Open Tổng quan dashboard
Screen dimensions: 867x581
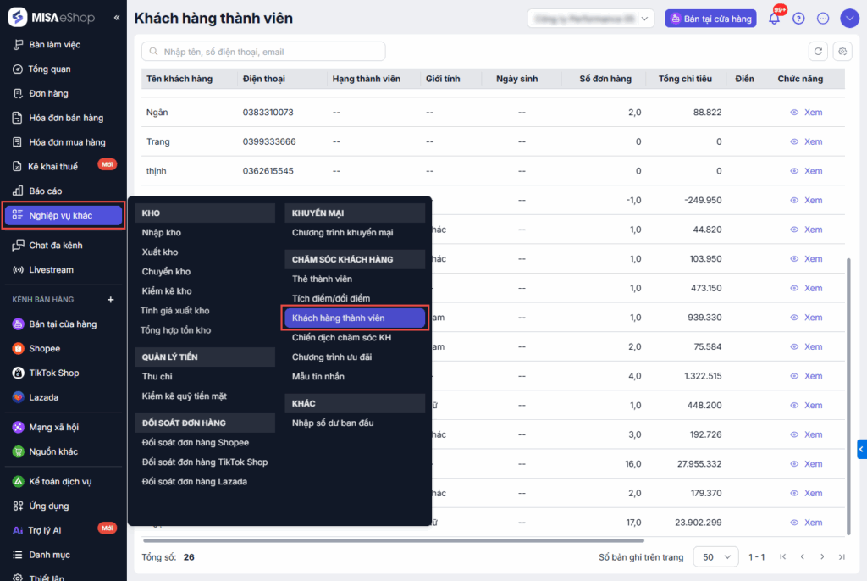pyautogui.click(x=49, y=69)
